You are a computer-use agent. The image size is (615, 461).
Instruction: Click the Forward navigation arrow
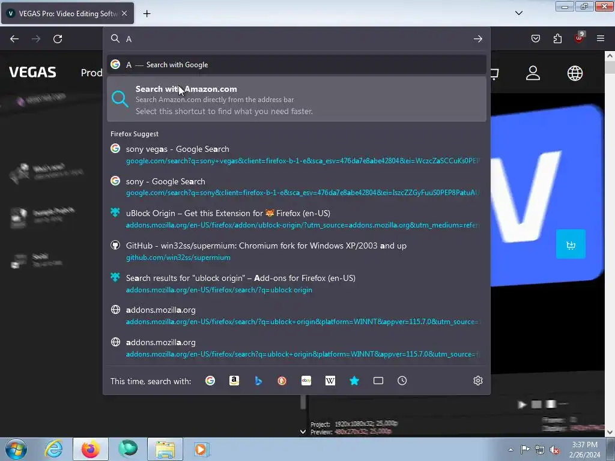click(x=36, y=39)
